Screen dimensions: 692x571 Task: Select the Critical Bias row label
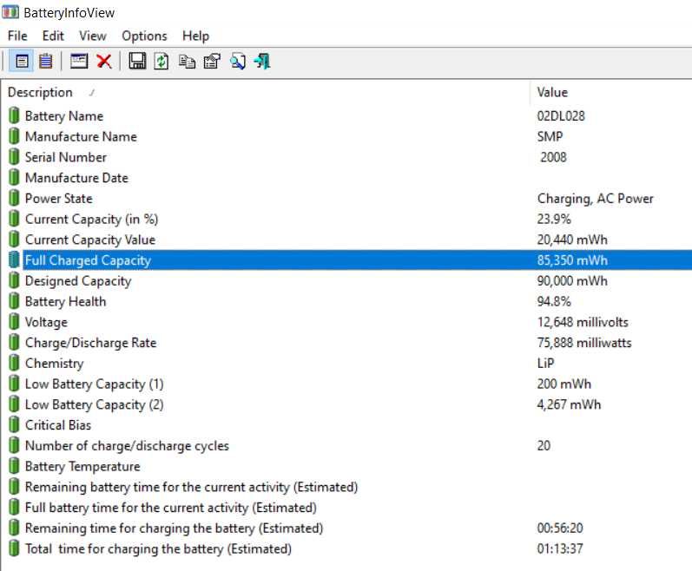(58, 424)
